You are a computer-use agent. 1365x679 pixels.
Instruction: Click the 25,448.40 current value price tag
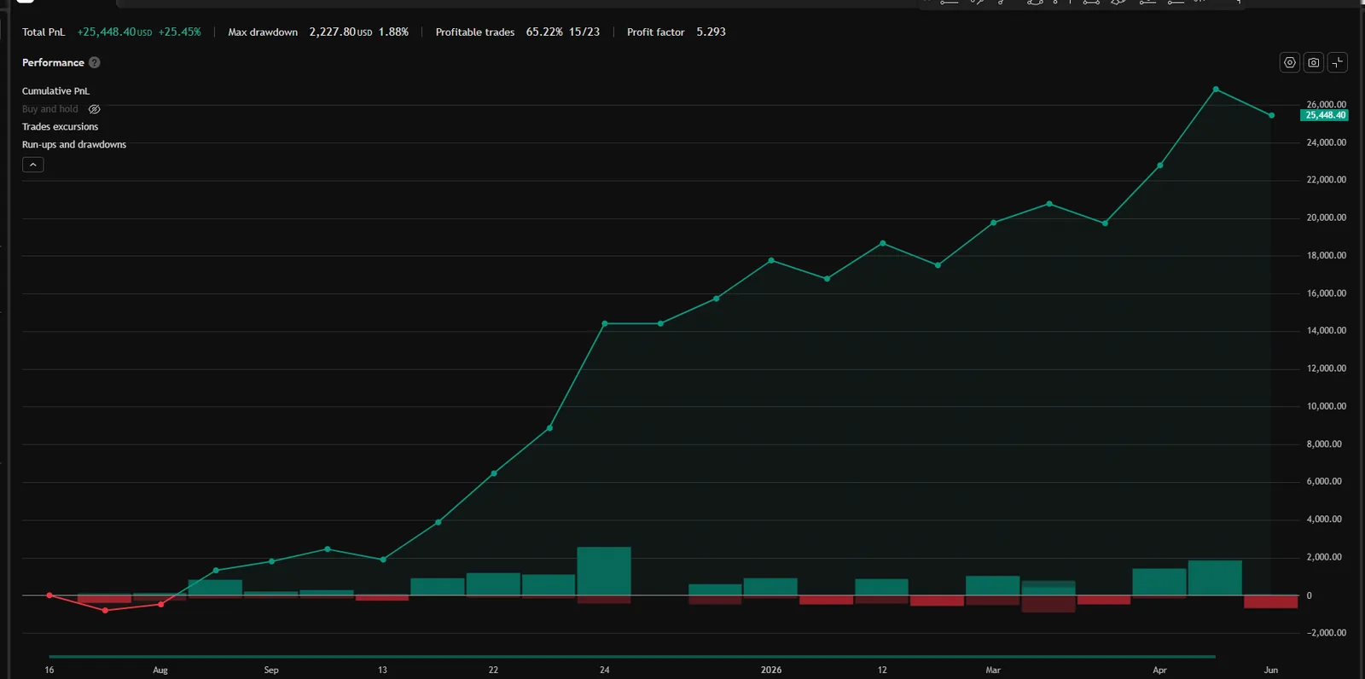point(1324,115)
